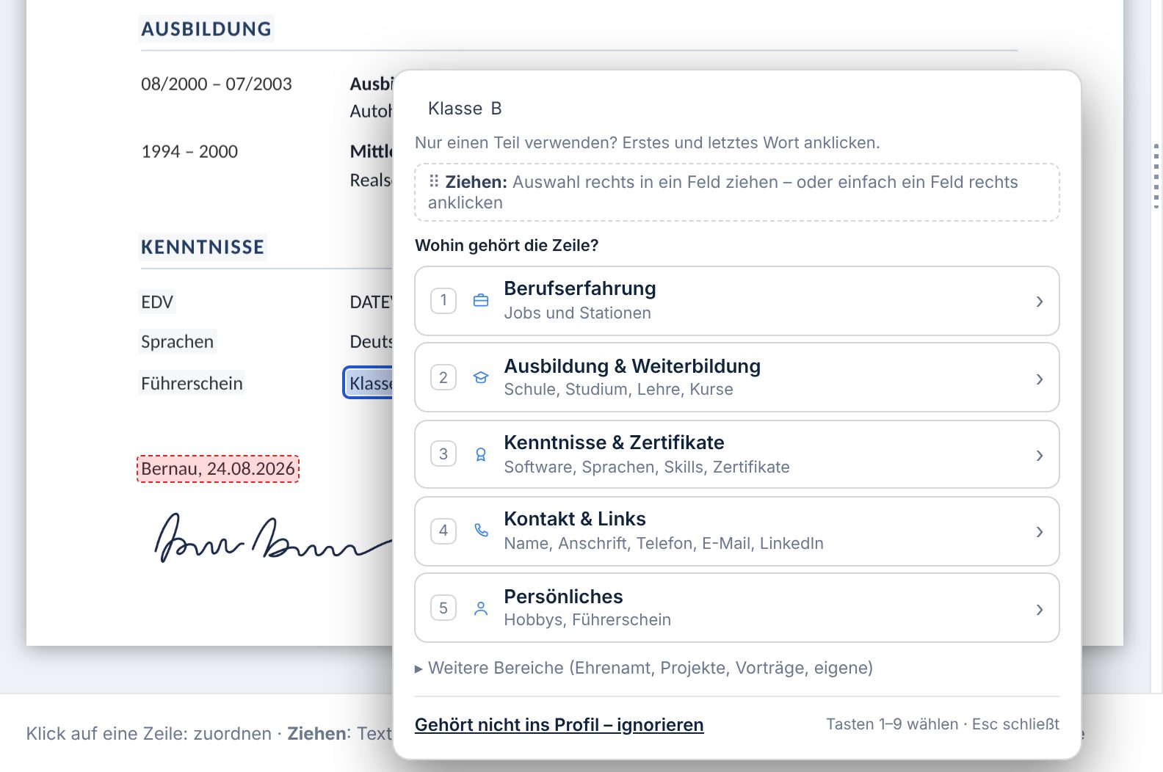Viewport: 1163px width, 772px height.
Task: Open Kontakt & Links chevron arrow
Action: (1040, 532)
